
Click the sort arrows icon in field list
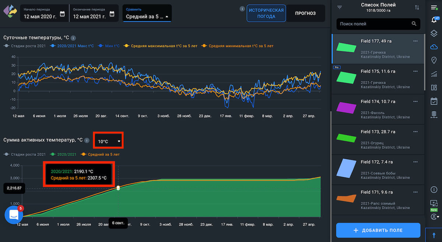[417, 7]
